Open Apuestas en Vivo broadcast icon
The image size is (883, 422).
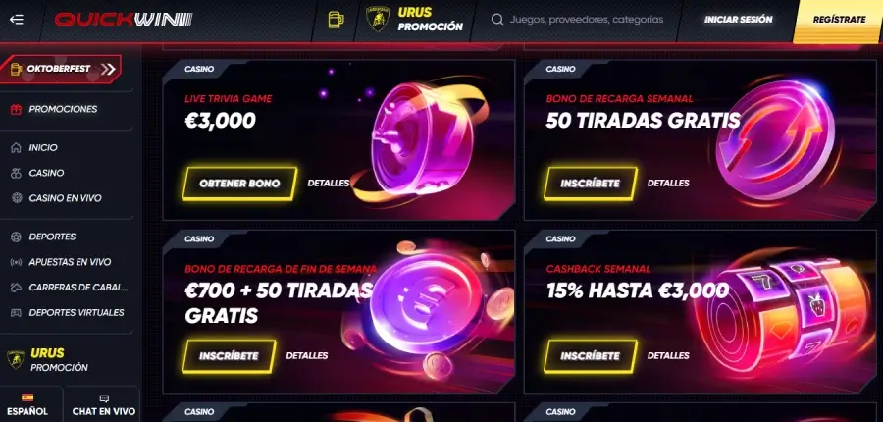tap(16, 262)
